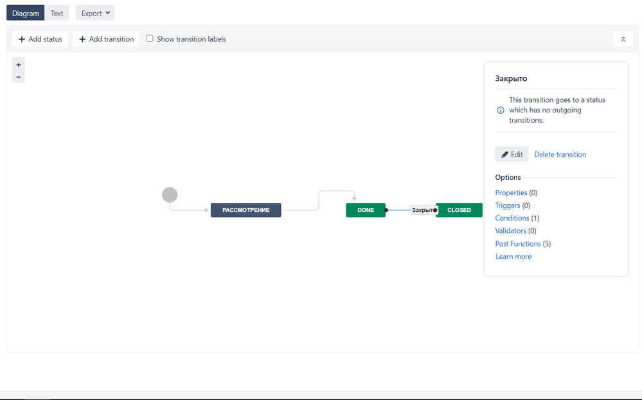Open the Validators (0) link
This screenshot has height=400, width=642.
510,230
